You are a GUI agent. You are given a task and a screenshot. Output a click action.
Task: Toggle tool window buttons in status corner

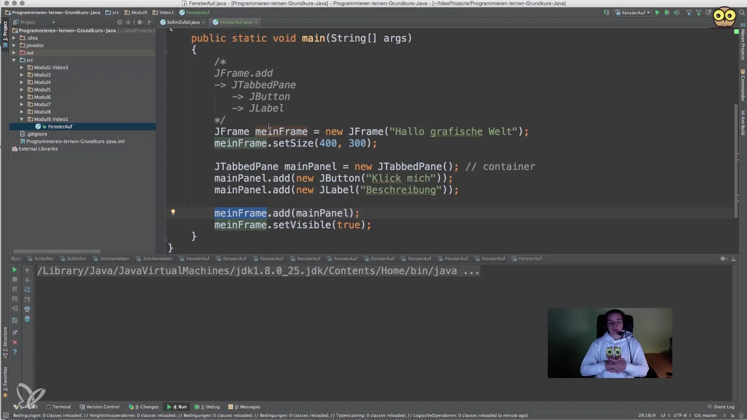[x=5, y=415]
